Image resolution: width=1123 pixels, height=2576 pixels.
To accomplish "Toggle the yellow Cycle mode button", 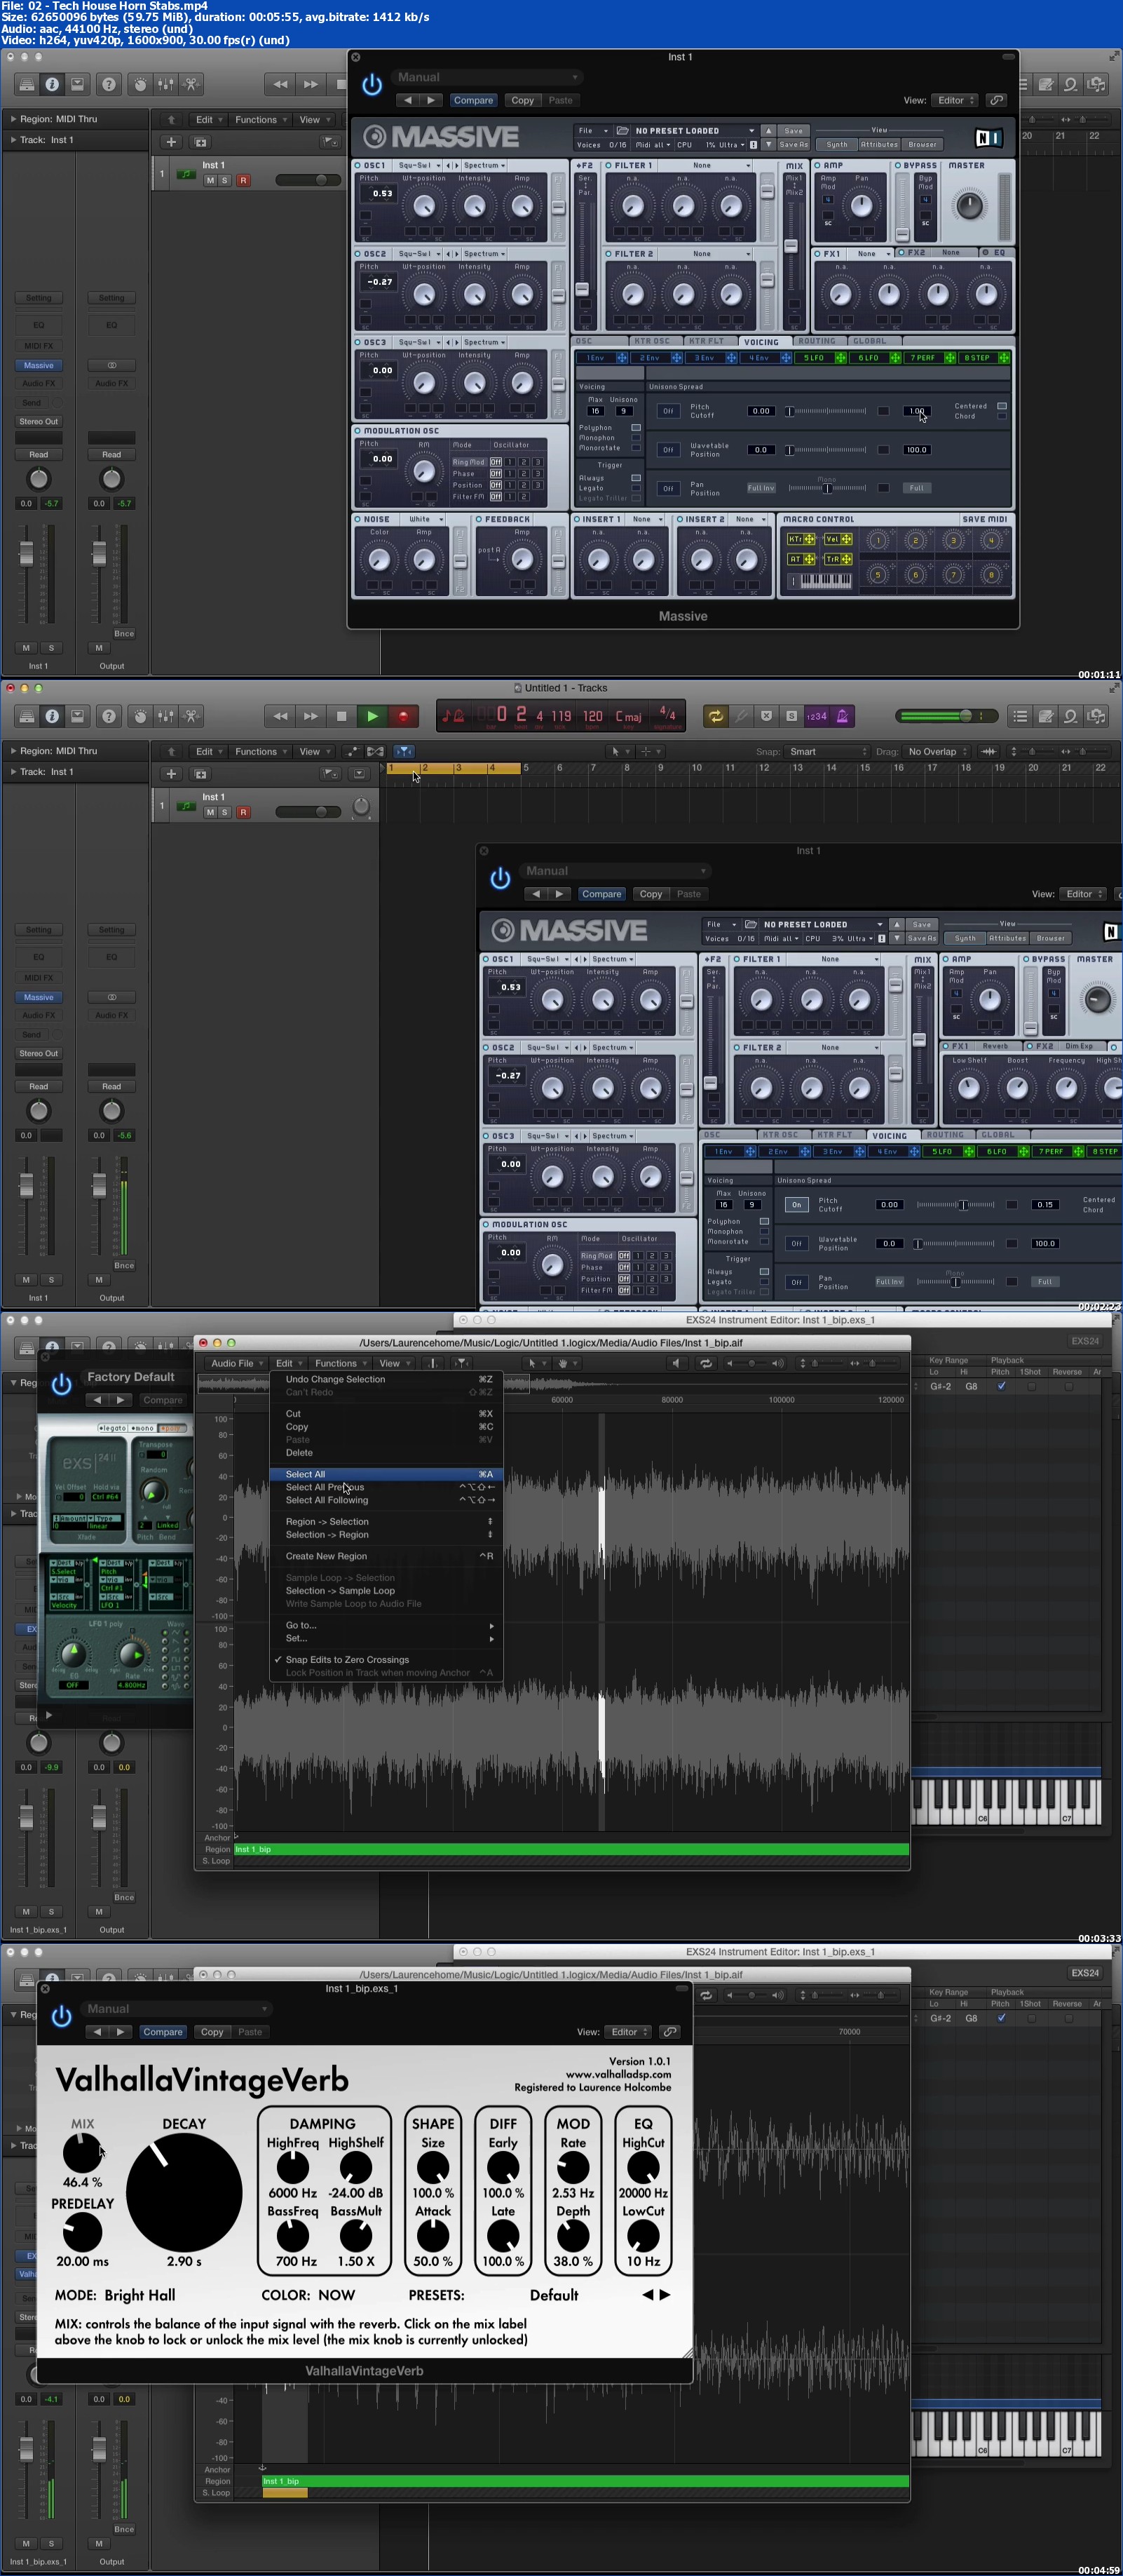I will 715,716.
